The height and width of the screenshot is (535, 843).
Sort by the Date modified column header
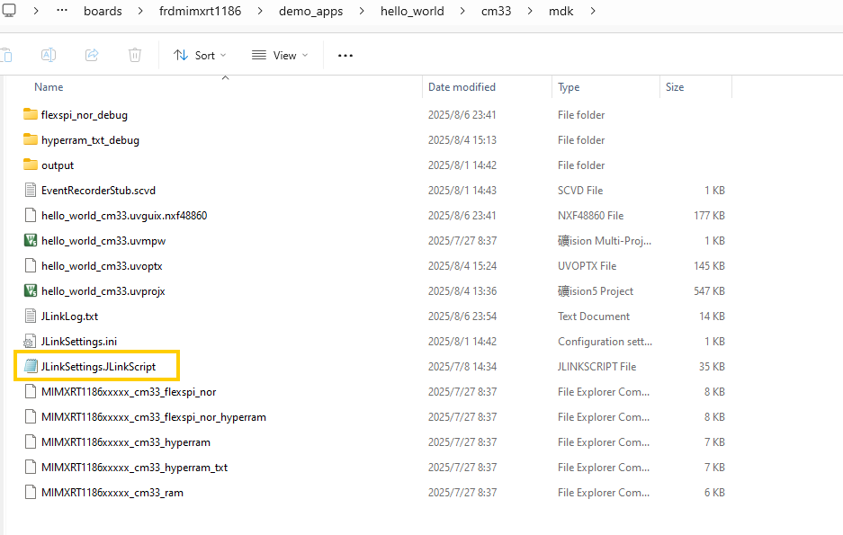462,87
